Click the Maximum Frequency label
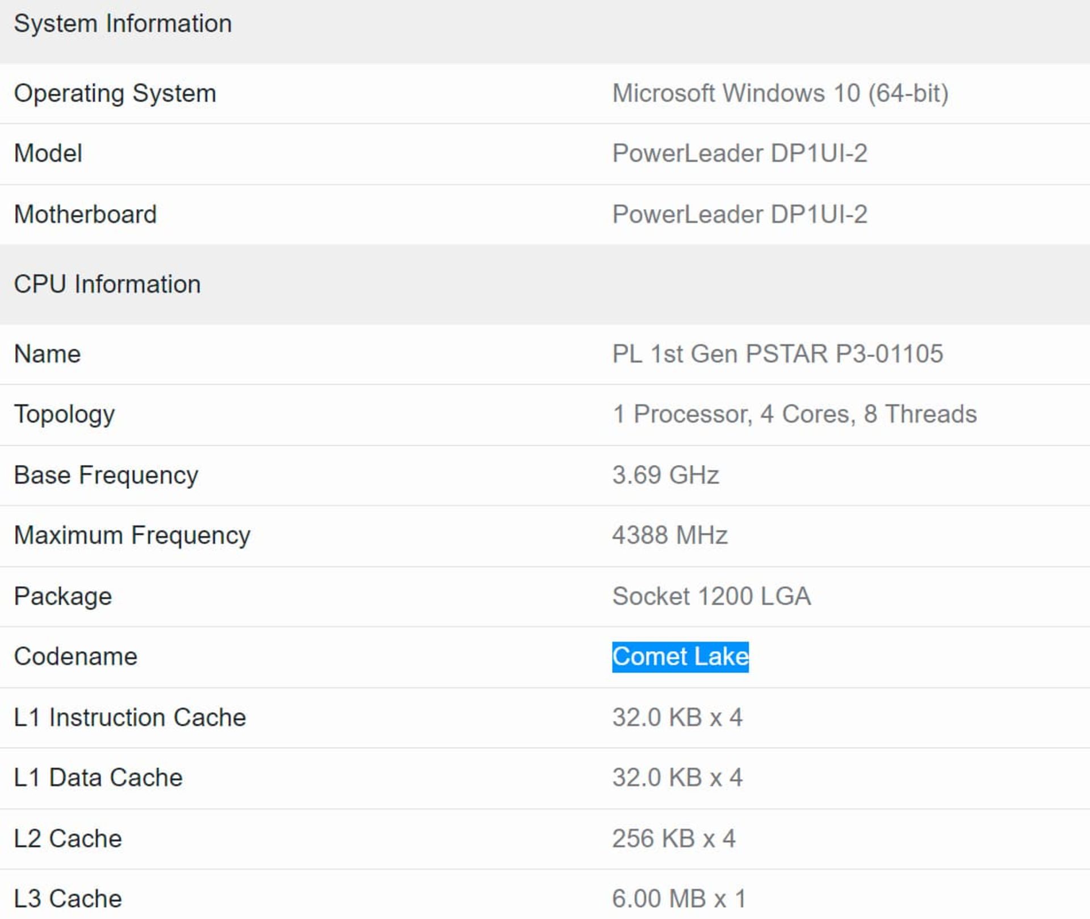Viewport: 1090px width, 919px height. click(x=132, y=536)
